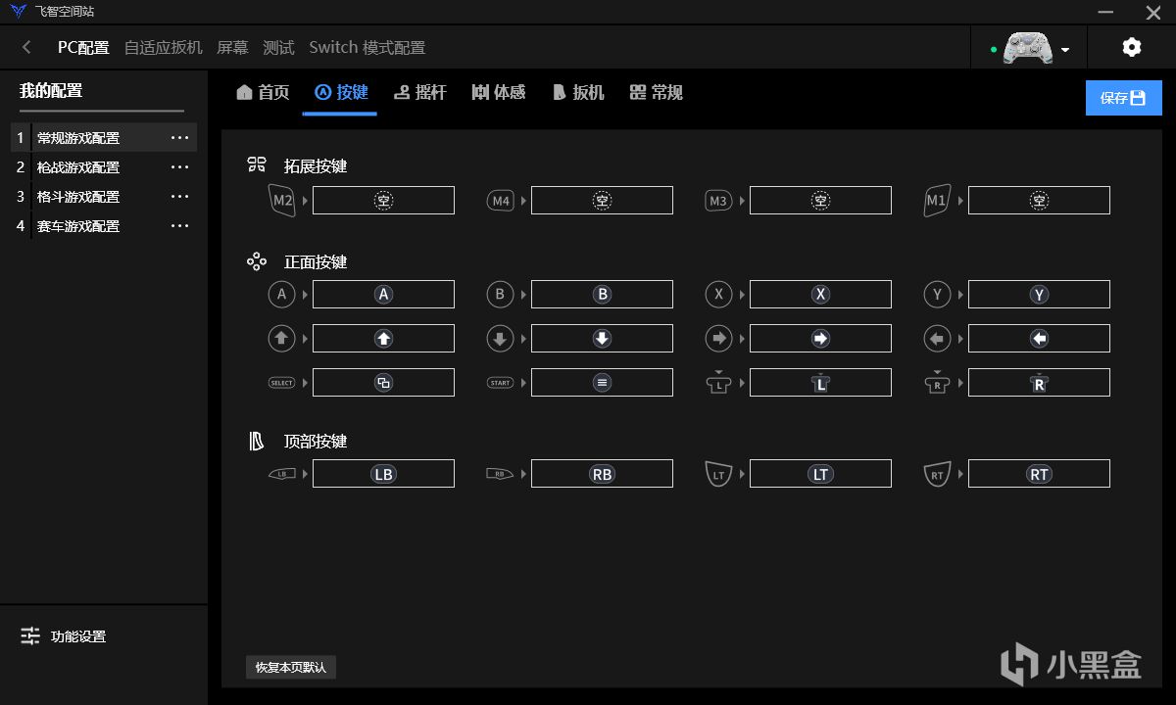Open the M1 mapping box showing 空
Screen dimensions: 1176x705
tap(1039, 201)
